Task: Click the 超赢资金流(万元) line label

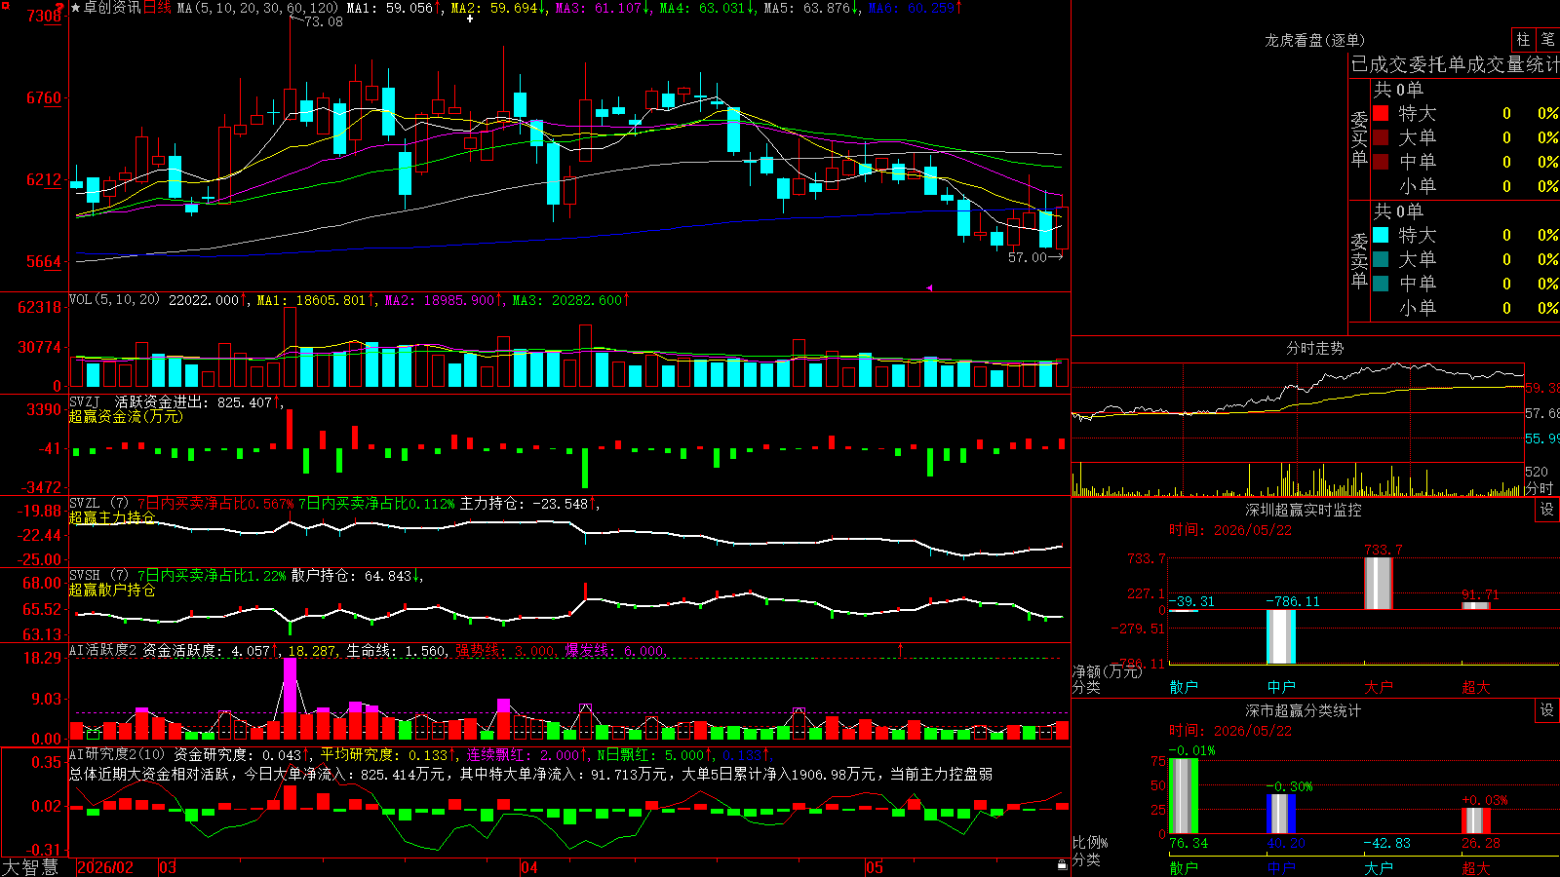Action: click(126, 416)
